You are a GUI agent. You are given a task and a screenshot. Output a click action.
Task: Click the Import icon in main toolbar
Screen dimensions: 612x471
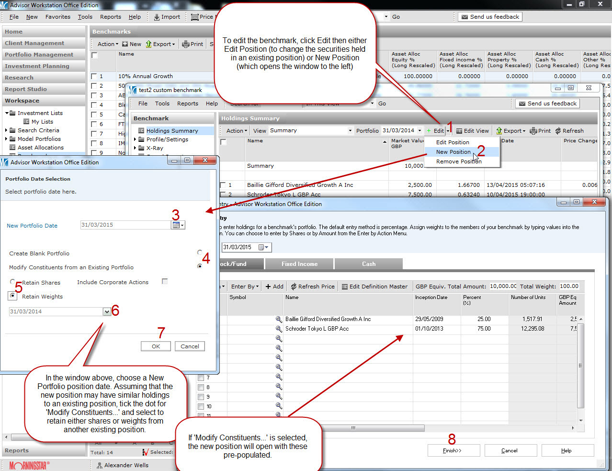pyautogui.click(x=157, y=17)
